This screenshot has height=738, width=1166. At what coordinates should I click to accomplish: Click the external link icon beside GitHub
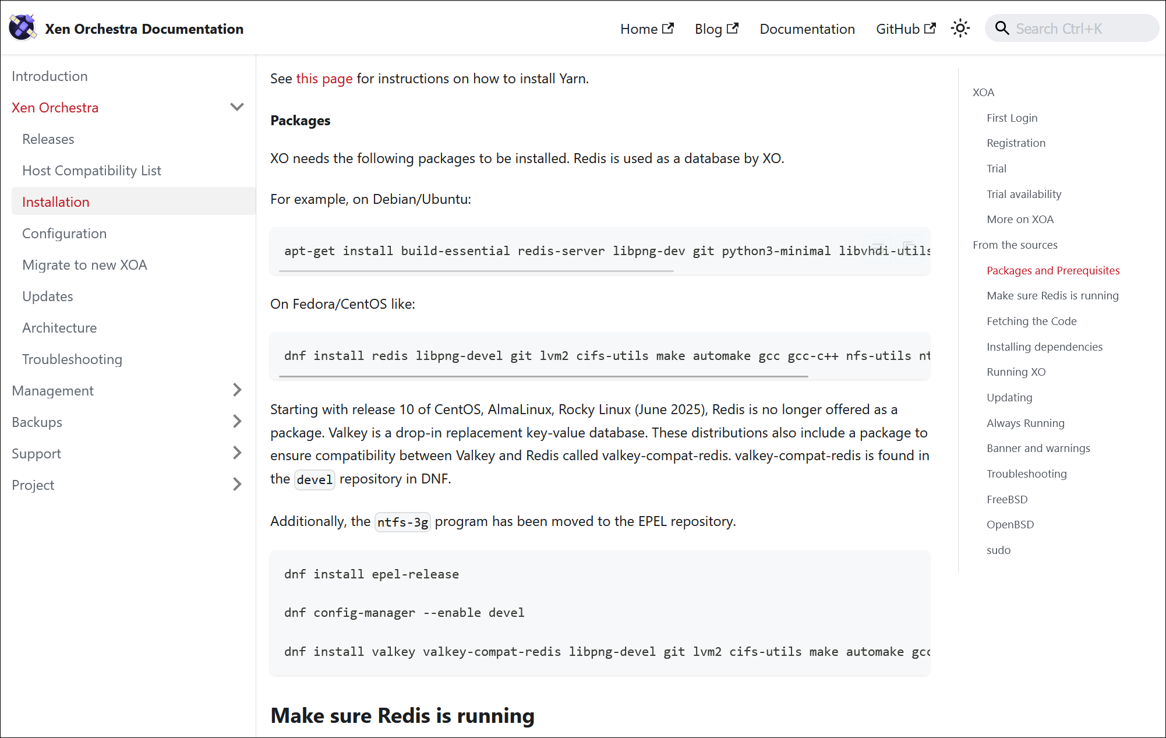point(930,28)
